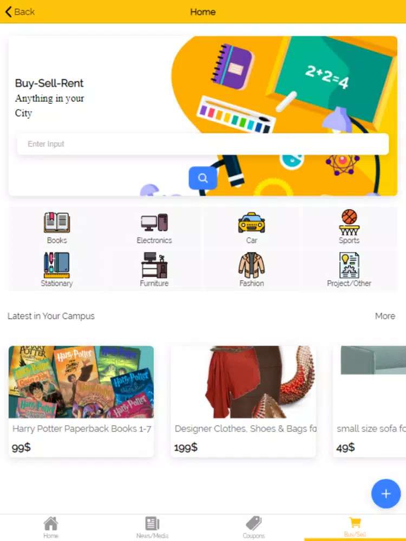
Task: Go back using the Back chevron
Action: coord(20,12)
